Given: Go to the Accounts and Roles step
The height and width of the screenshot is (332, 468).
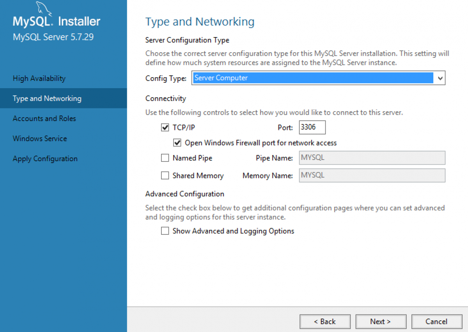Looking at the screenshot, I should (x=44, y=118).
